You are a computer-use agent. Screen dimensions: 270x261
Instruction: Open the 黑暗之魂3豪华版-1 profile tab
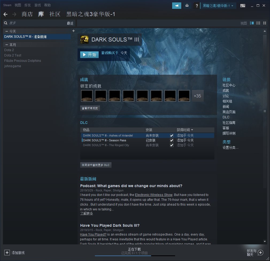[x=91, y=14]
